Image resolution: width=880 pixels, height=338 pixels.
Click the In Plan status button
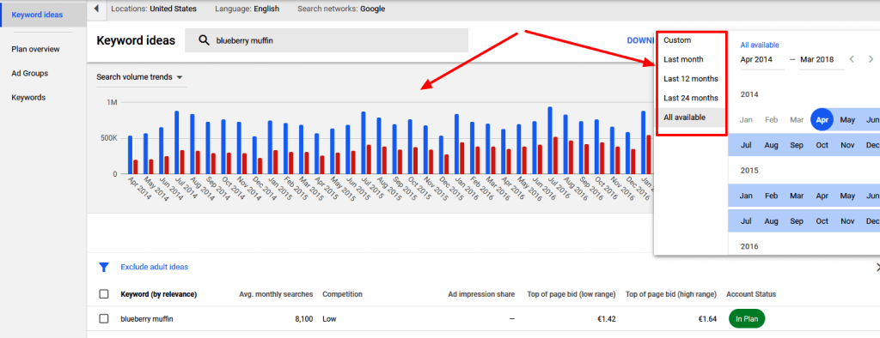tap(747, 319)
